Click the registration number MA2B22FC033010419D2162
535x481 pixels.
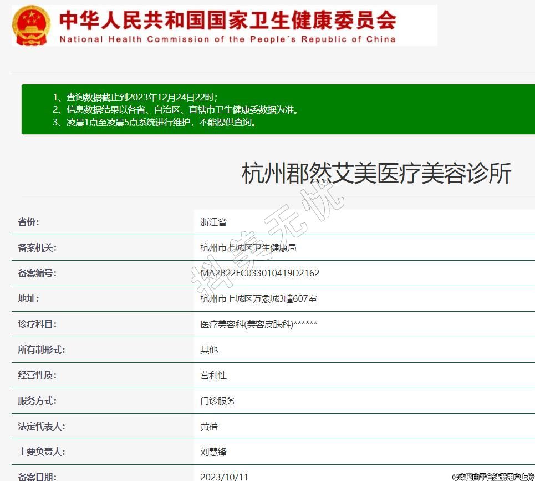pos(259,273)
